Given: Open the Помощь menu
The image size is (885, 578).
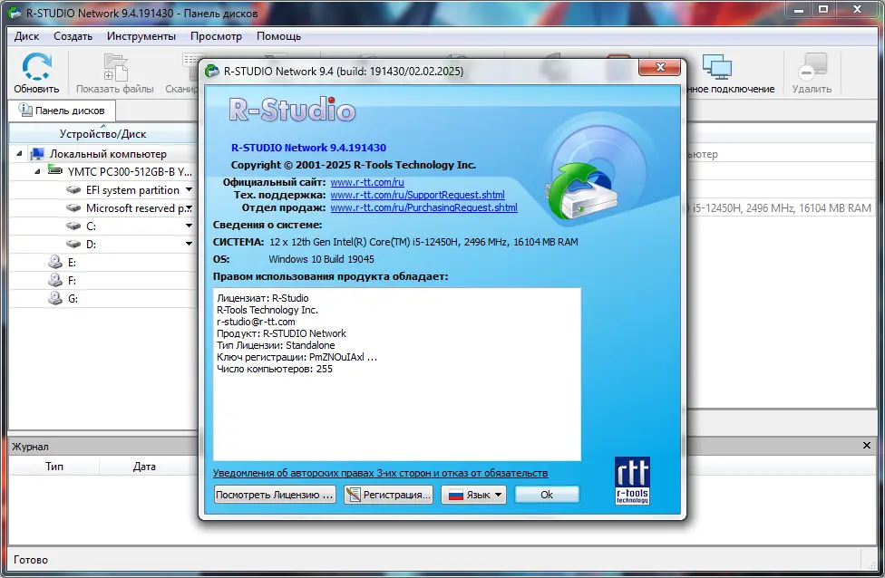Looking at the screenshot, I should (278, 36).
